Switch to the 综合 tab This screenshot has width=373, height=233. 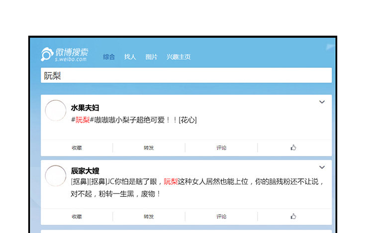click(109, 57)
